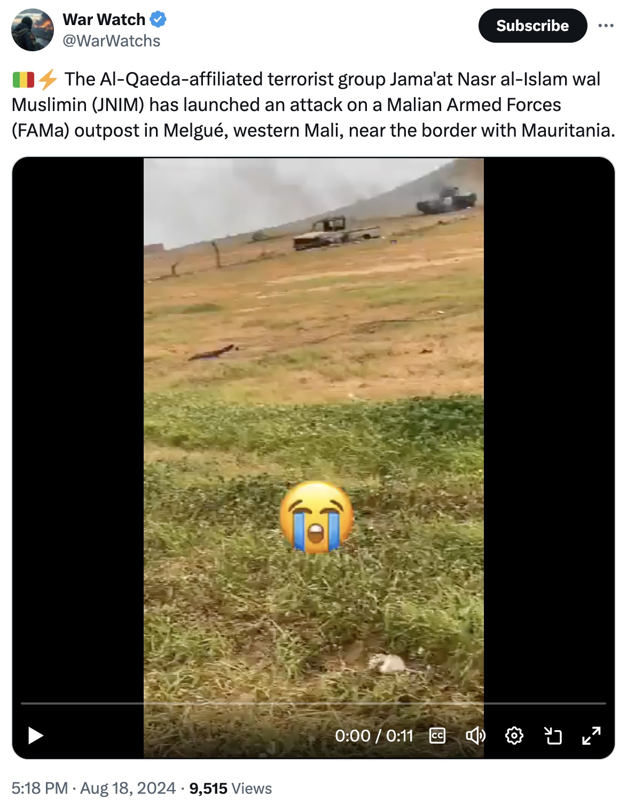Screen dimensions: 627x806
Task: Toggle closed captions CC icon
Action: (x=437, y=736)
